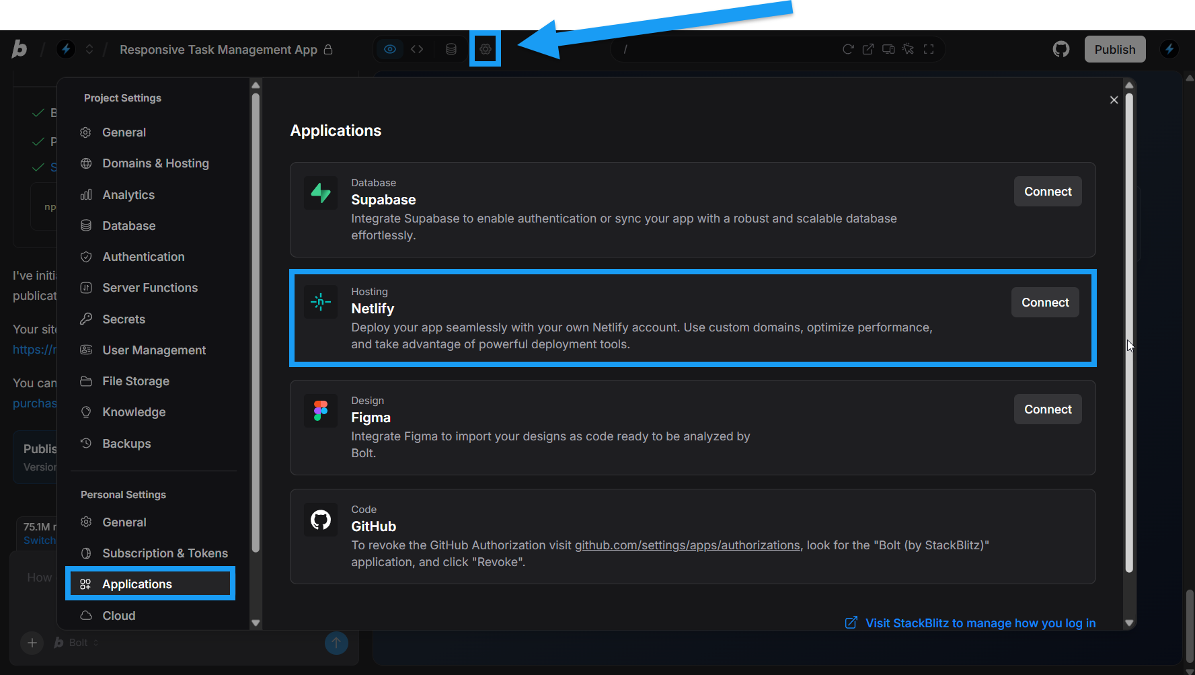Connect Supabase database
This screenshot has width=1195, height=675.
coord(1048,192)
